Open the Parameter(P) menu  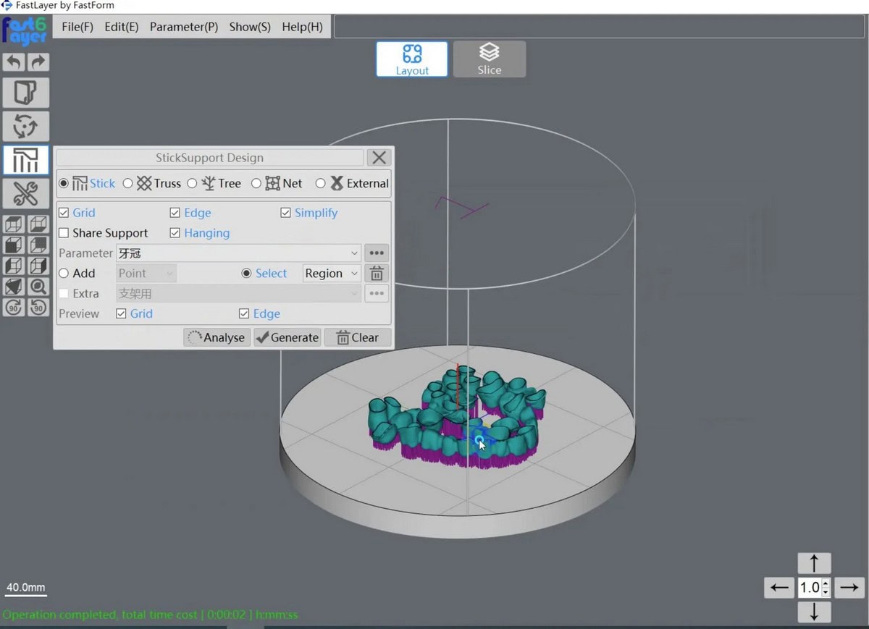coord(183,27)
